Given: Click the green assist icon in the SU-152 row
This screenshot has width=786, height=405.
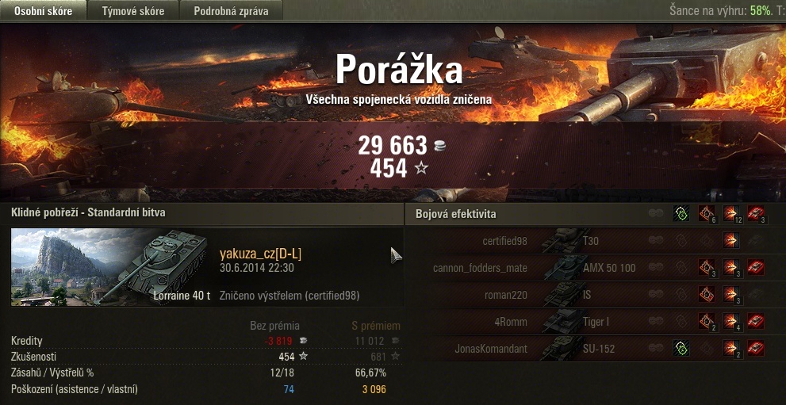Looking at the screenshot, I should pyautogui.click(x=681, y=348).
